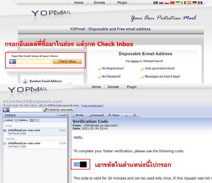Click Check for new mails button

tap(59, 110)
